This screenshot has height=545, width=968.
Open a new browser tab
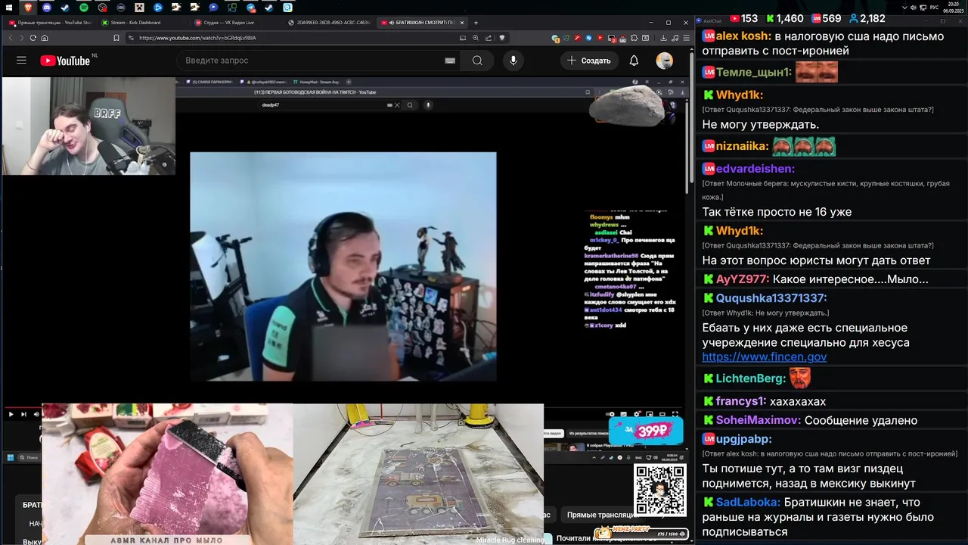click(475, 23)
